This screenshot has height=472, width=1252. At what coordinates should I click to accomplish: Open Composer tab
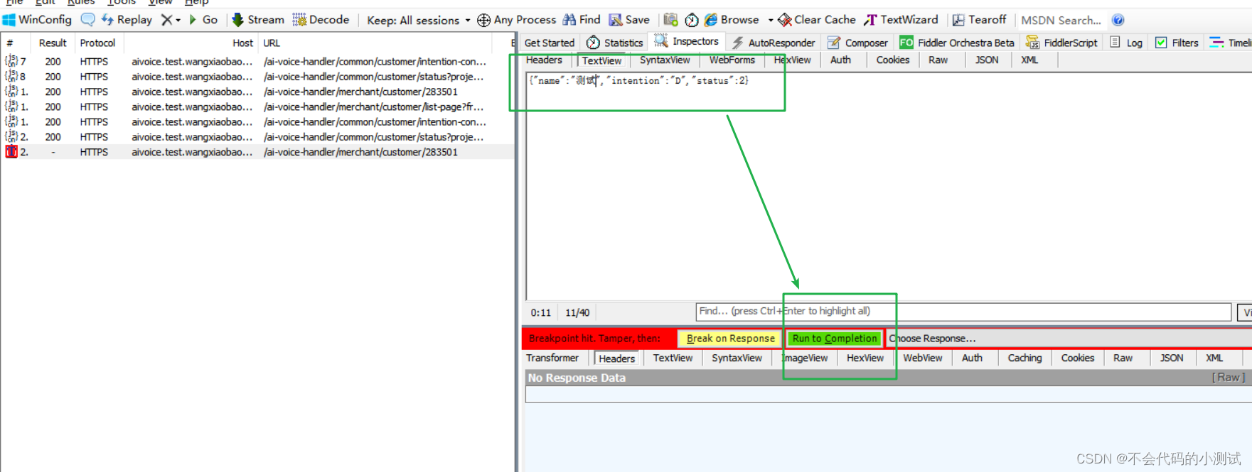858,43
